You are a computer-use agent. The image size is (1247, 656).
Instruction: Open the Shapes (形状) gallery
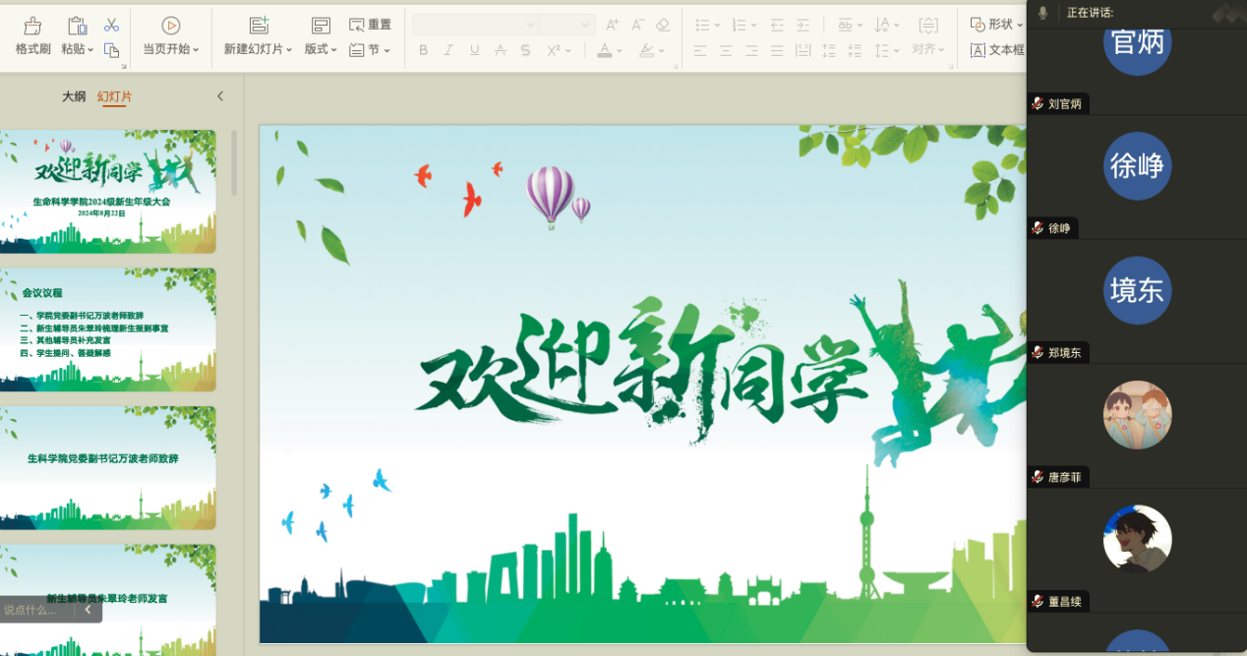click(996, 24)
